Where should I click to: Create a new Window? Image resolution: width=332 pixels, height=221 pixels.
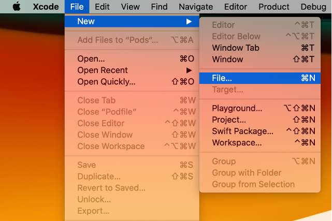[x=260, y=59]
